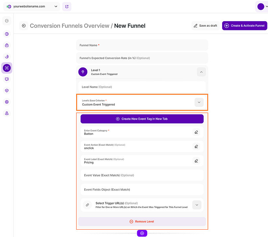Image resolution: width=268 pixels, height=237 pixels.
Task: Click the Funnel Name input field
Action: 142,45
